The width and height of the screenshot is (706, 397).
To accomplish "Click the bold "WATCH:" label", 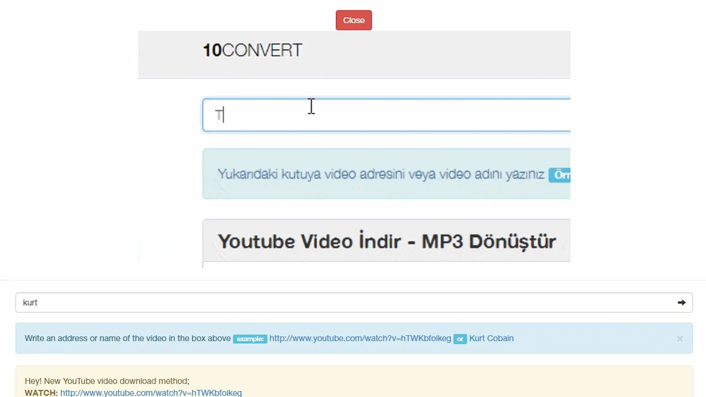I will 41,393.
